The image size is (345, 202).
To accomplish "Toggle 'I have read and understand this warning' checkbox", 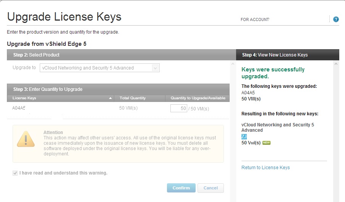I will [x=15, y=173].
